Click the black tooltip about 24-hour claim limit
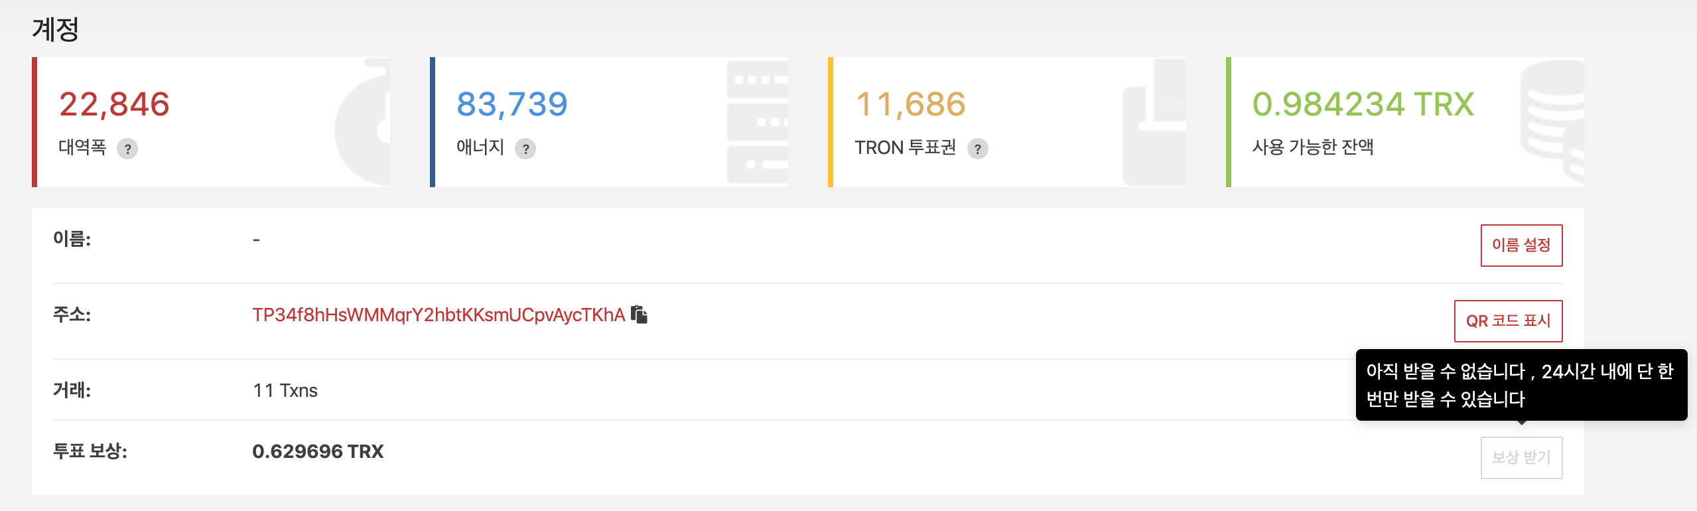Viewport: 1697px width, 511px height. (x=1521, y=385)
